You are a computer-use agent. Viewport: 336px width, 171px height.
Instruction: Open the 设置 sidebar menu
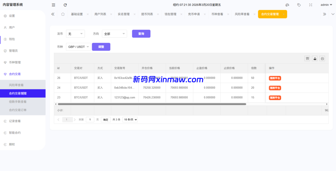tap(23, 16)
